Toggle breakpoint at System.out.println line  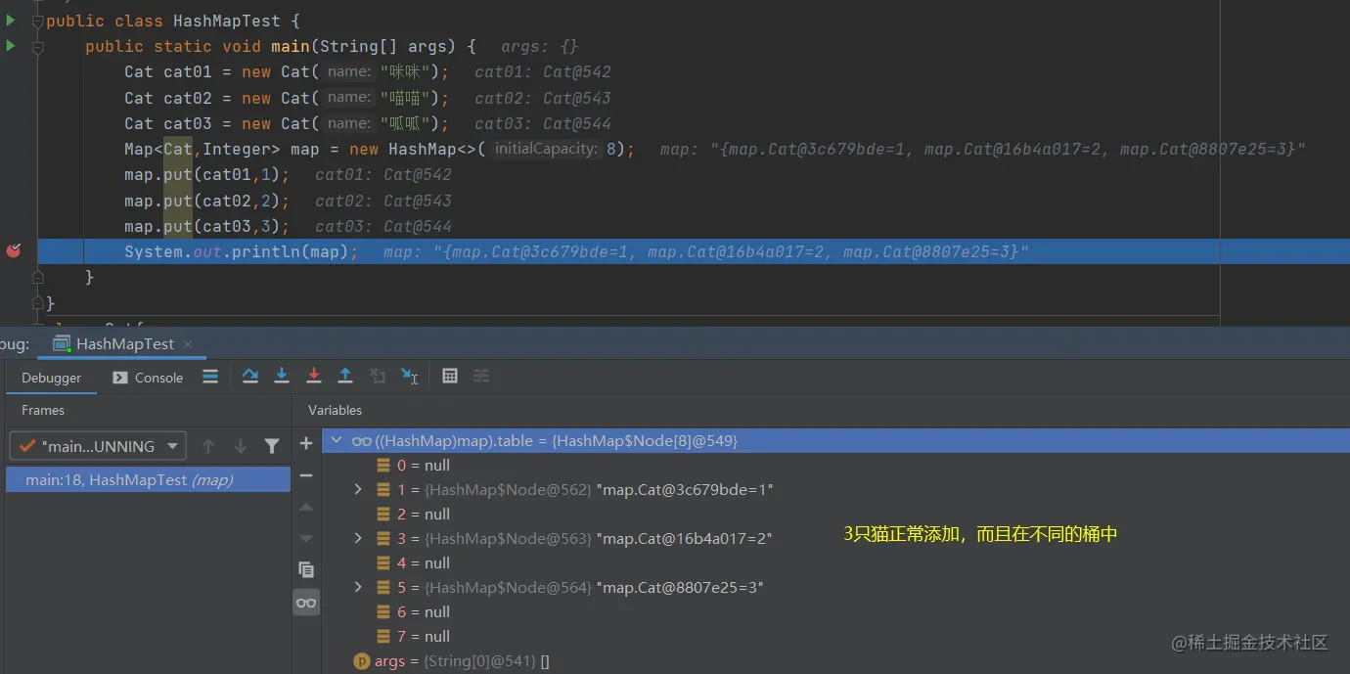coord(14,251)
